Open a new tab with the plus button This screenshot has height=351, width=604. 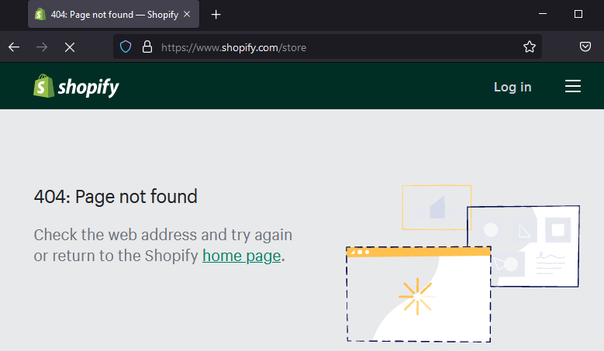216,15
